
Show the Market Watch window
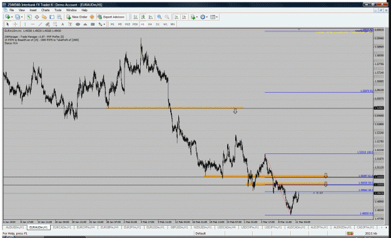coord(29,17)
